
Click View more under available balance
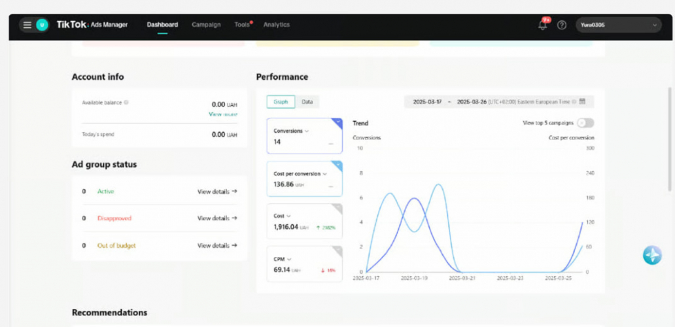[222, 114]
